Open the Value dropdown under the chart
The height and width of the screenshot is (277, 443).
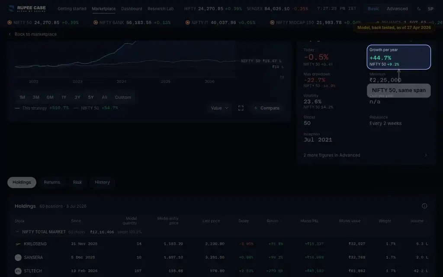tap(219, 108)
